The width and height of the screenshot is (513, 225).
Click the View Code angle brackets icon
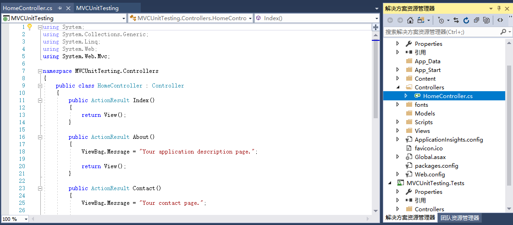point(500,20)
